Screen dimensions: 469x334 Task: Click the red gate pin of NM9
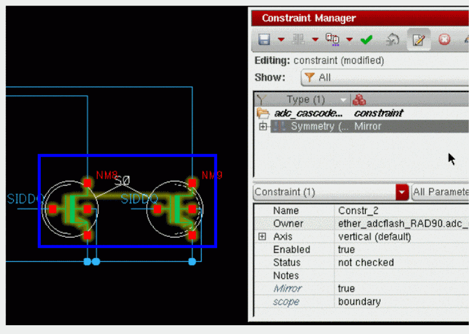pos(157,209)
